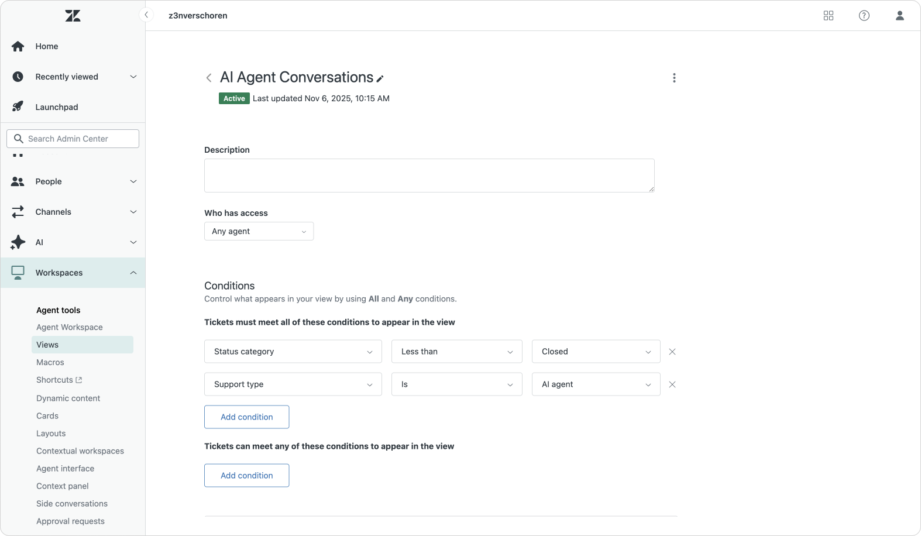Open the Shortcuts external link

pos(59,380)
